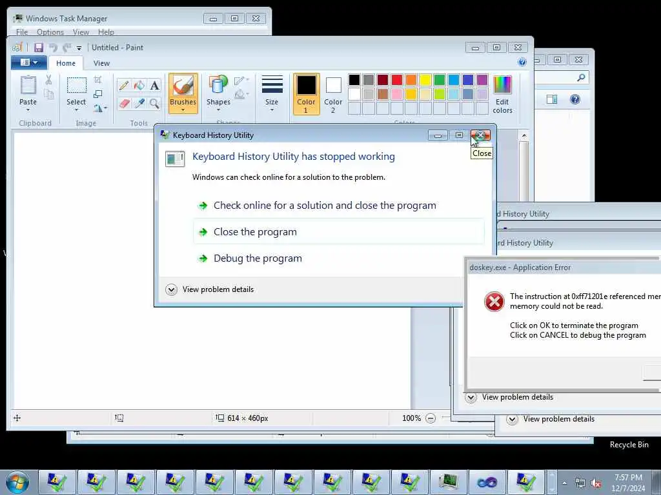The height and width of the screenshot is (495, 661).
Task: Click the Recycle Bin label on the desktop
Action: click(x=629, y=445)
